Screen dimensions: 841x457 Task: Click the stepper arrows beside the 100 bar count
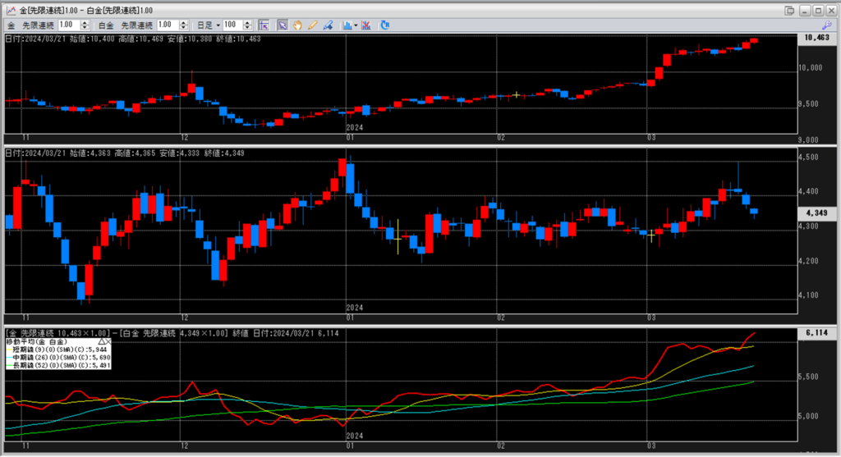248,25
